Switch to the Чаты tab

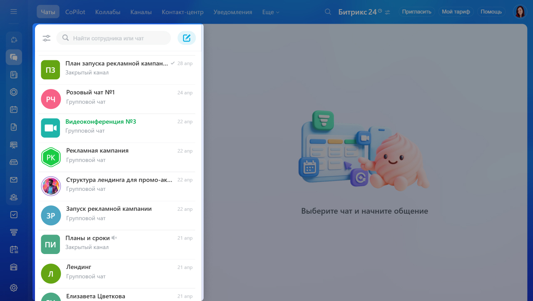pyautogui.click(x=48, y=12)
